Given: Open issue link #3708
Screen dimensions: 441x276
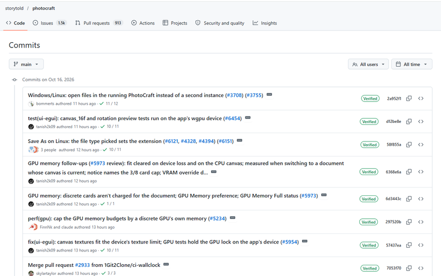Looking at the screenshot, I should click(x=235, y=95).
